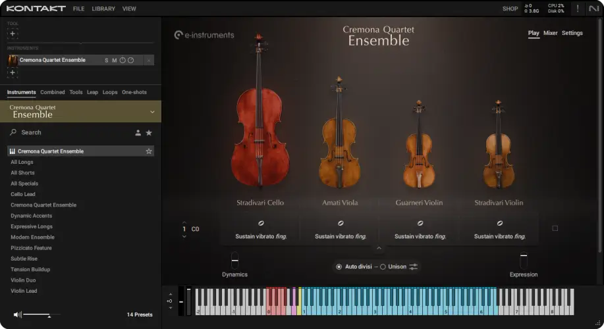Expand the Cremona Quartet Ensemble library dropdown
Viewport: 604px width, 329px height.
[152, 111]
